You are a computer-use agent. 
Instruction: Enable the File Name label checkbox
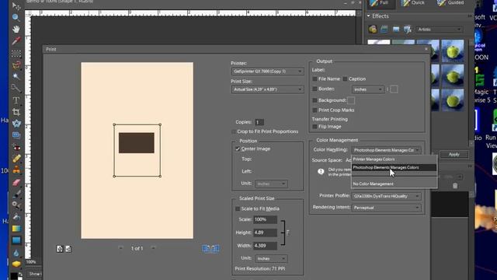315,79
